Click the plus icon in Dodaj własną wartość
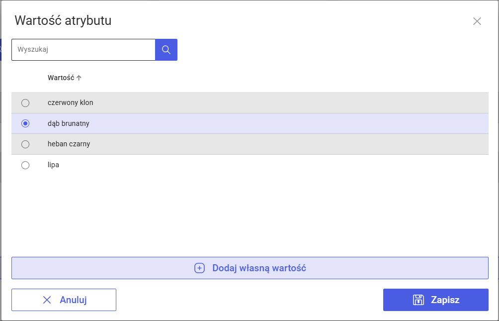 tap(199, 268)
